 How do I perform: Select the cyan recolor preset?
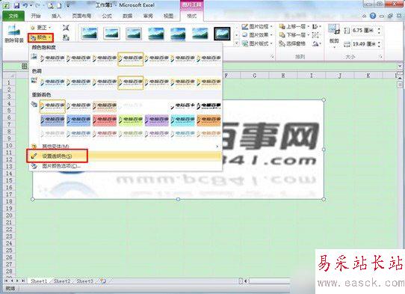click(182, 120)
